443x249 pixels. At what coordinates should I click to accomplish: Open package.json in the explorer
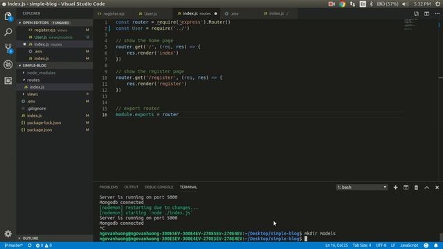click(55, 130)
